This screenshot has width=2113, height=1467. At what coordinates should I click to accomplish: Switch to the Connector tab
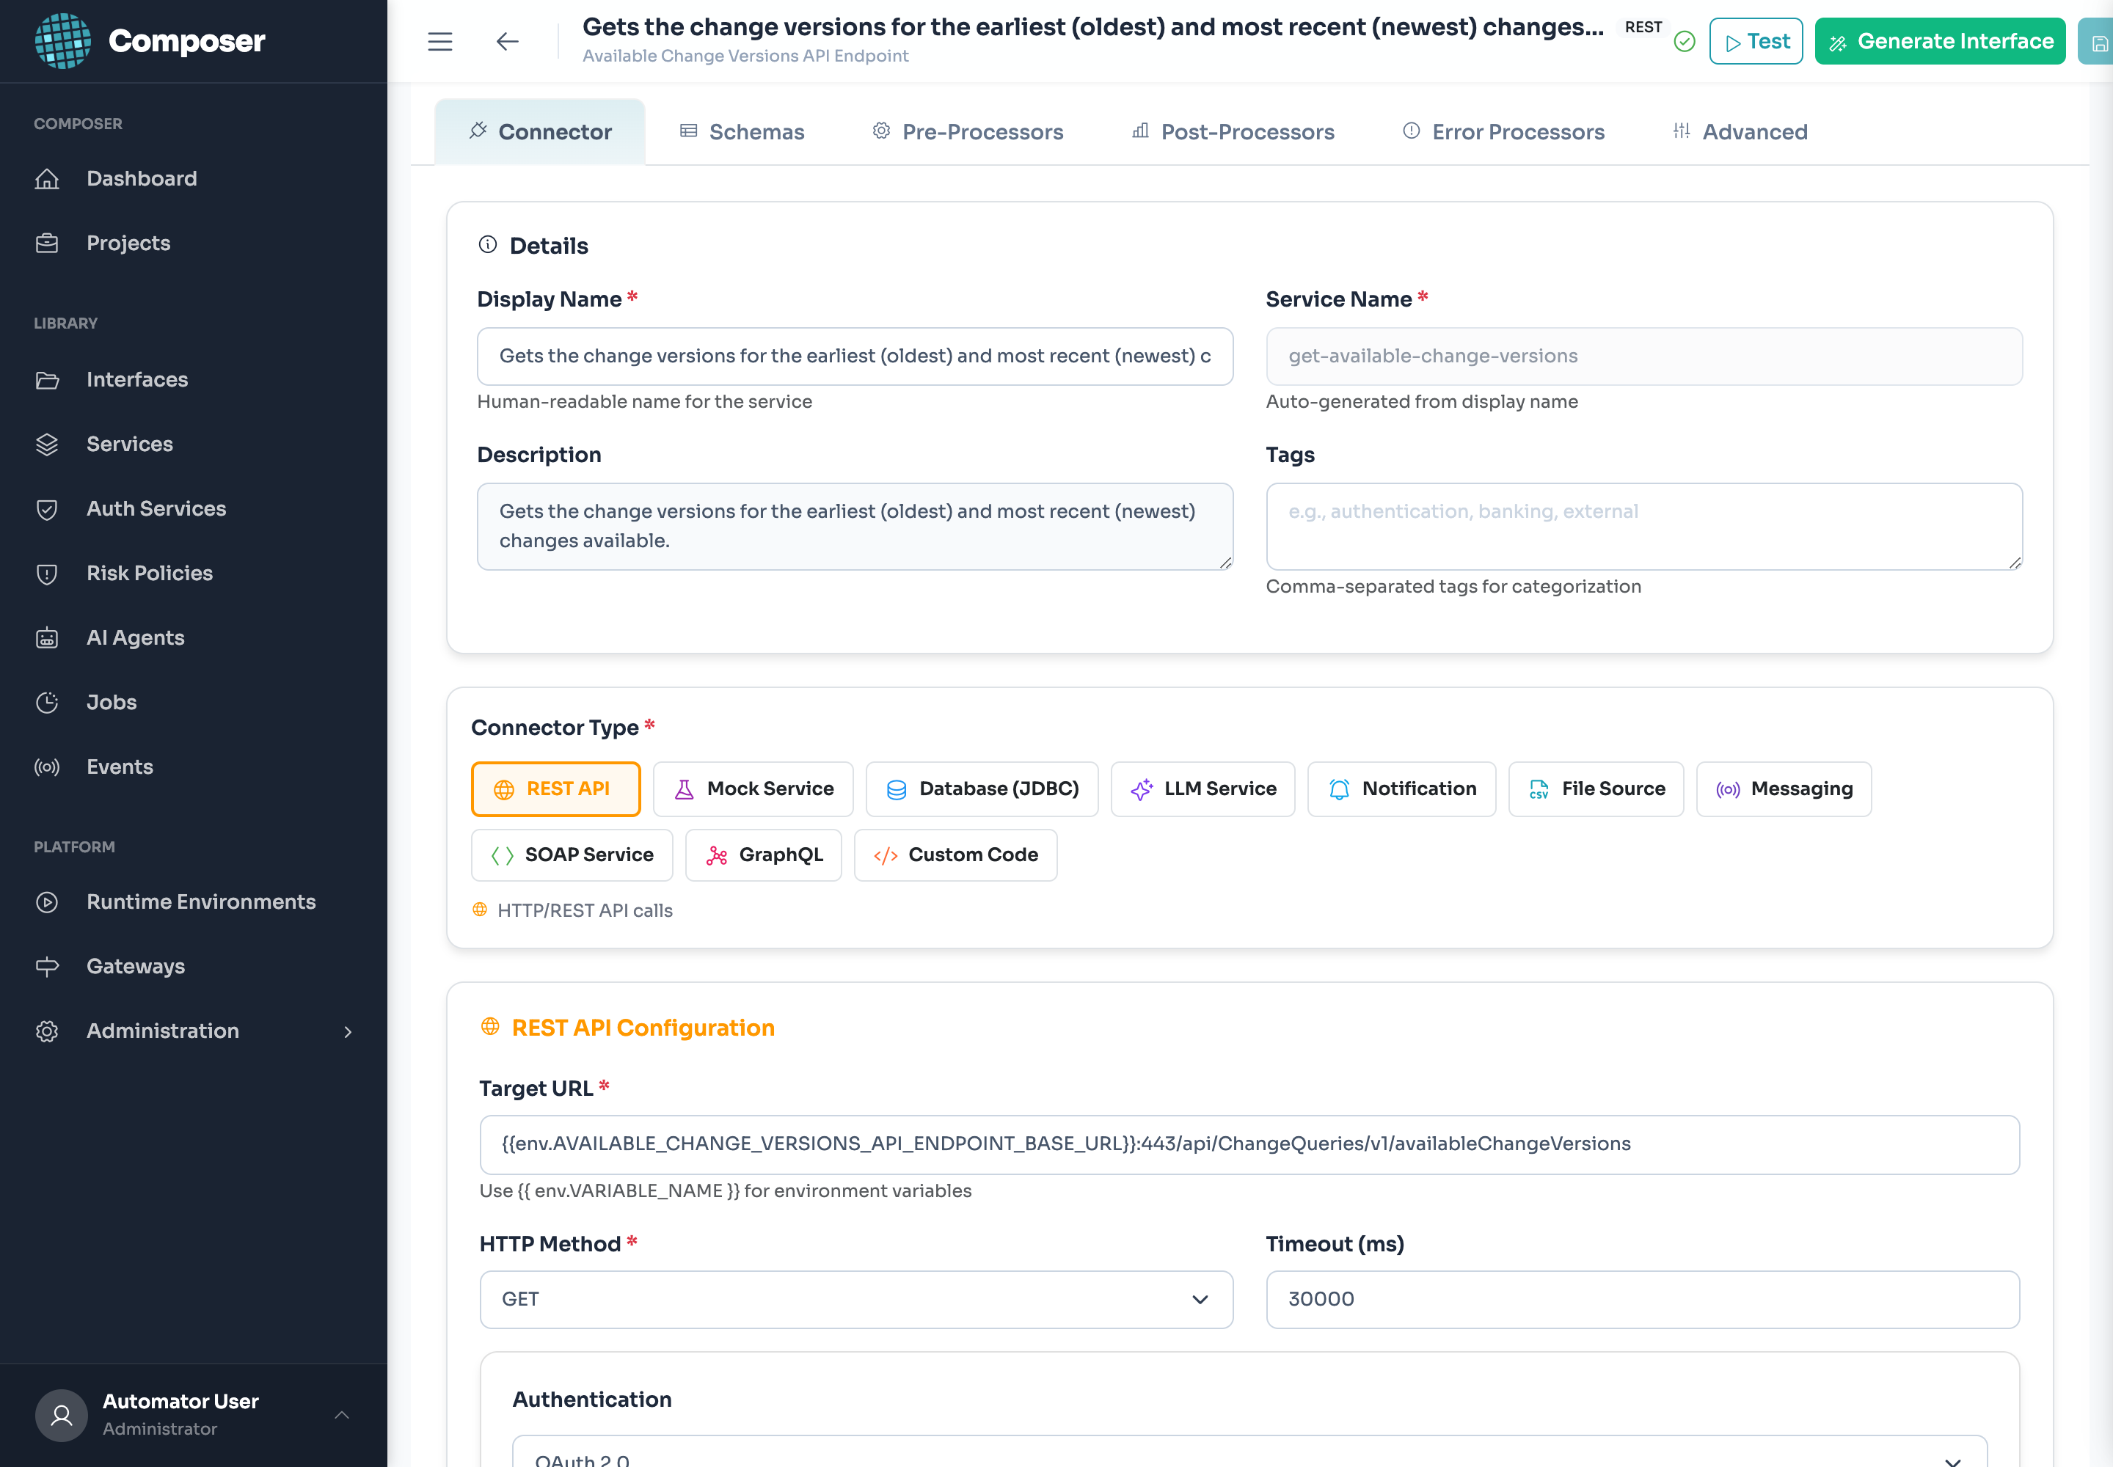[540, 131]
